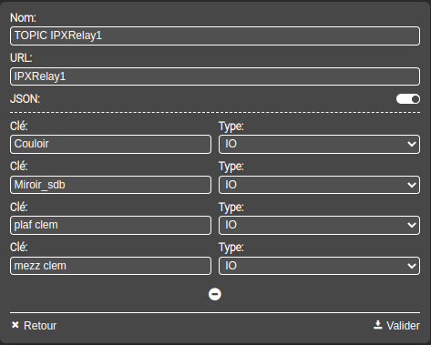Open the Type dropdown for Miroir_sdb
Image resolution: width=431 pixels, height=345 pixels.
point(319,185)
